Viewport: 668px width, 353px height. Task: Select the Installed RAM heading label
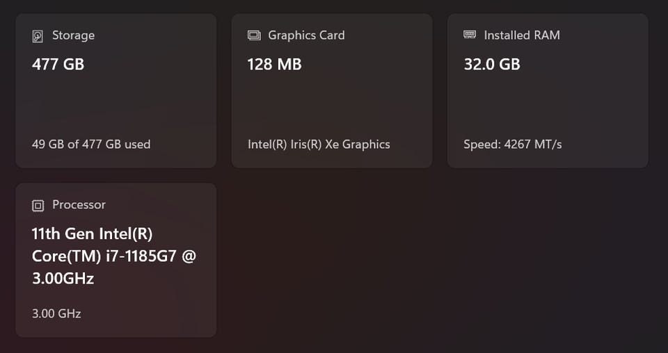(522, 35)
